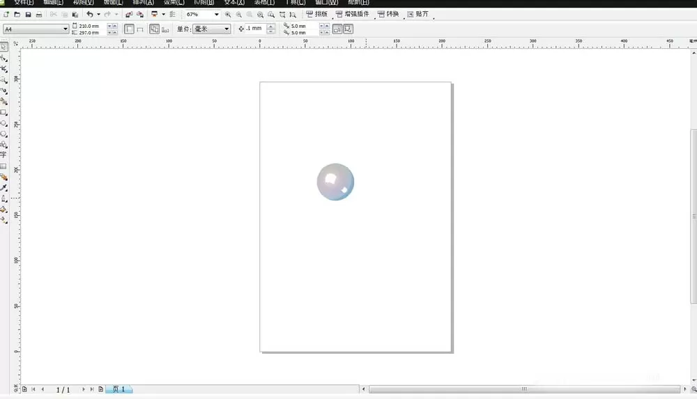Select the 页 1 page tab

[x=119, y=389]
